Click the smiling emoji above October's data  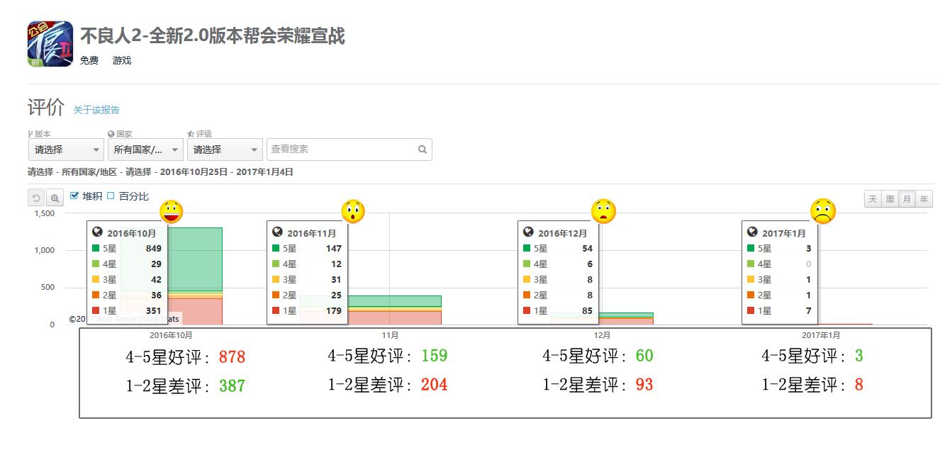tap(170, 210)
